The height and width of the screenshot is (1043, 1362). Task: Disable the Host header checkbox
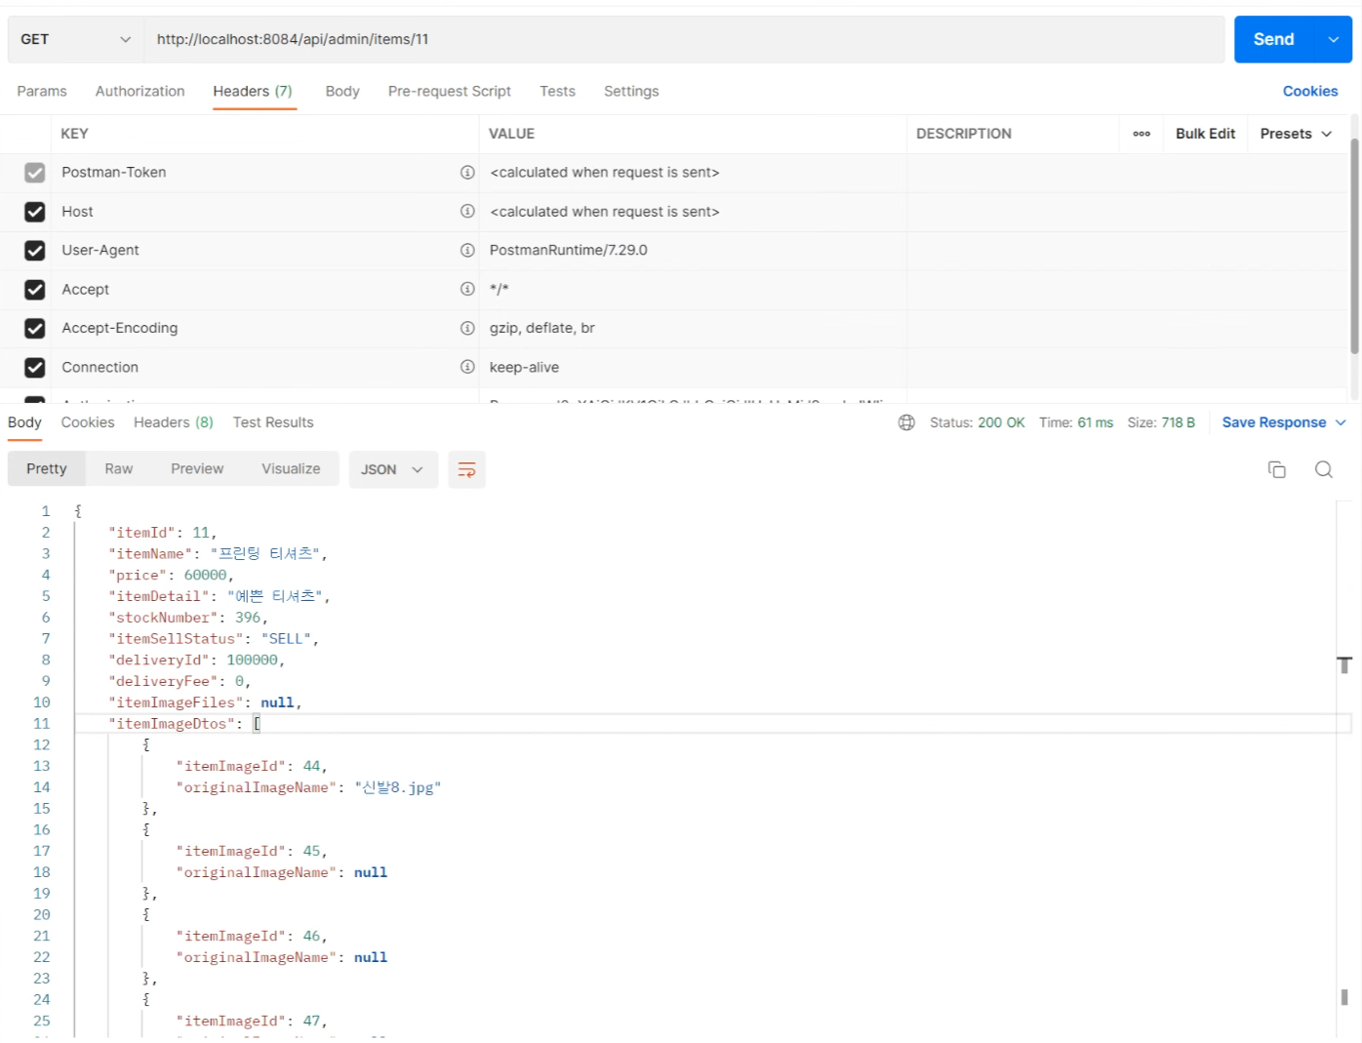[35, 212]
